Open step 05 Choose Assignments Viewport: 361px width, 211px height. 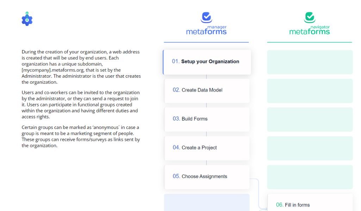[207, 177]
